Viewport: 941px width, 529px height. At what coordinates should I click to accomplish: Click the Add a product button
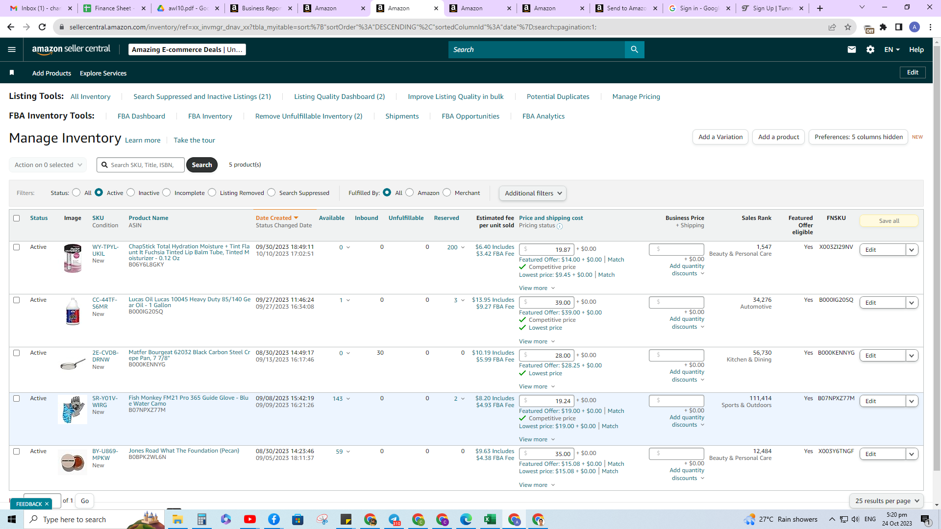tap(778, 137)
